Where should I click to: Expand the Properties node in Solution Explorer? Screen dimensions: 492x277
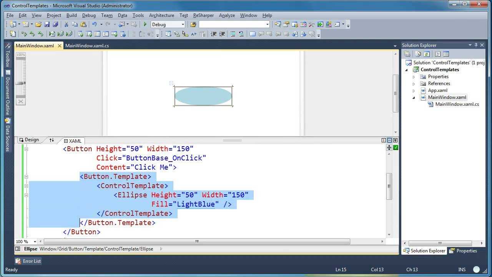[414, 77]
